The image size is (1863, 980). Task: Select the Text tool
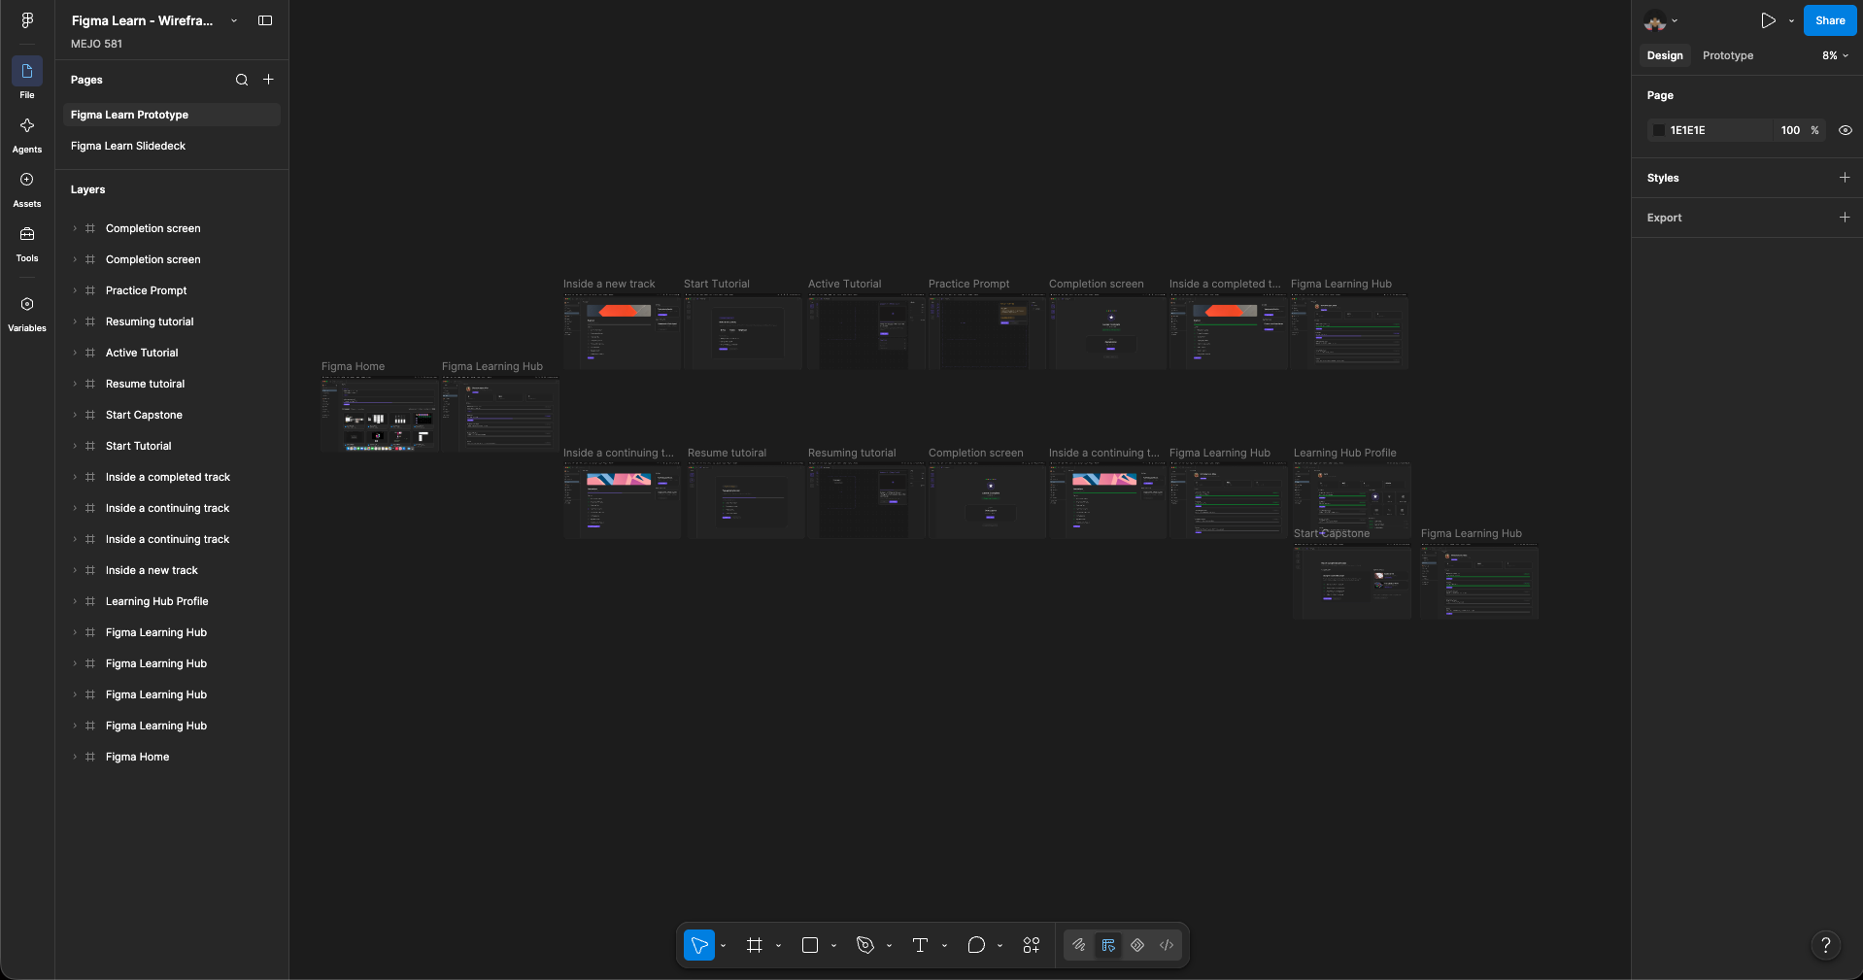click(x=921, y=945)
